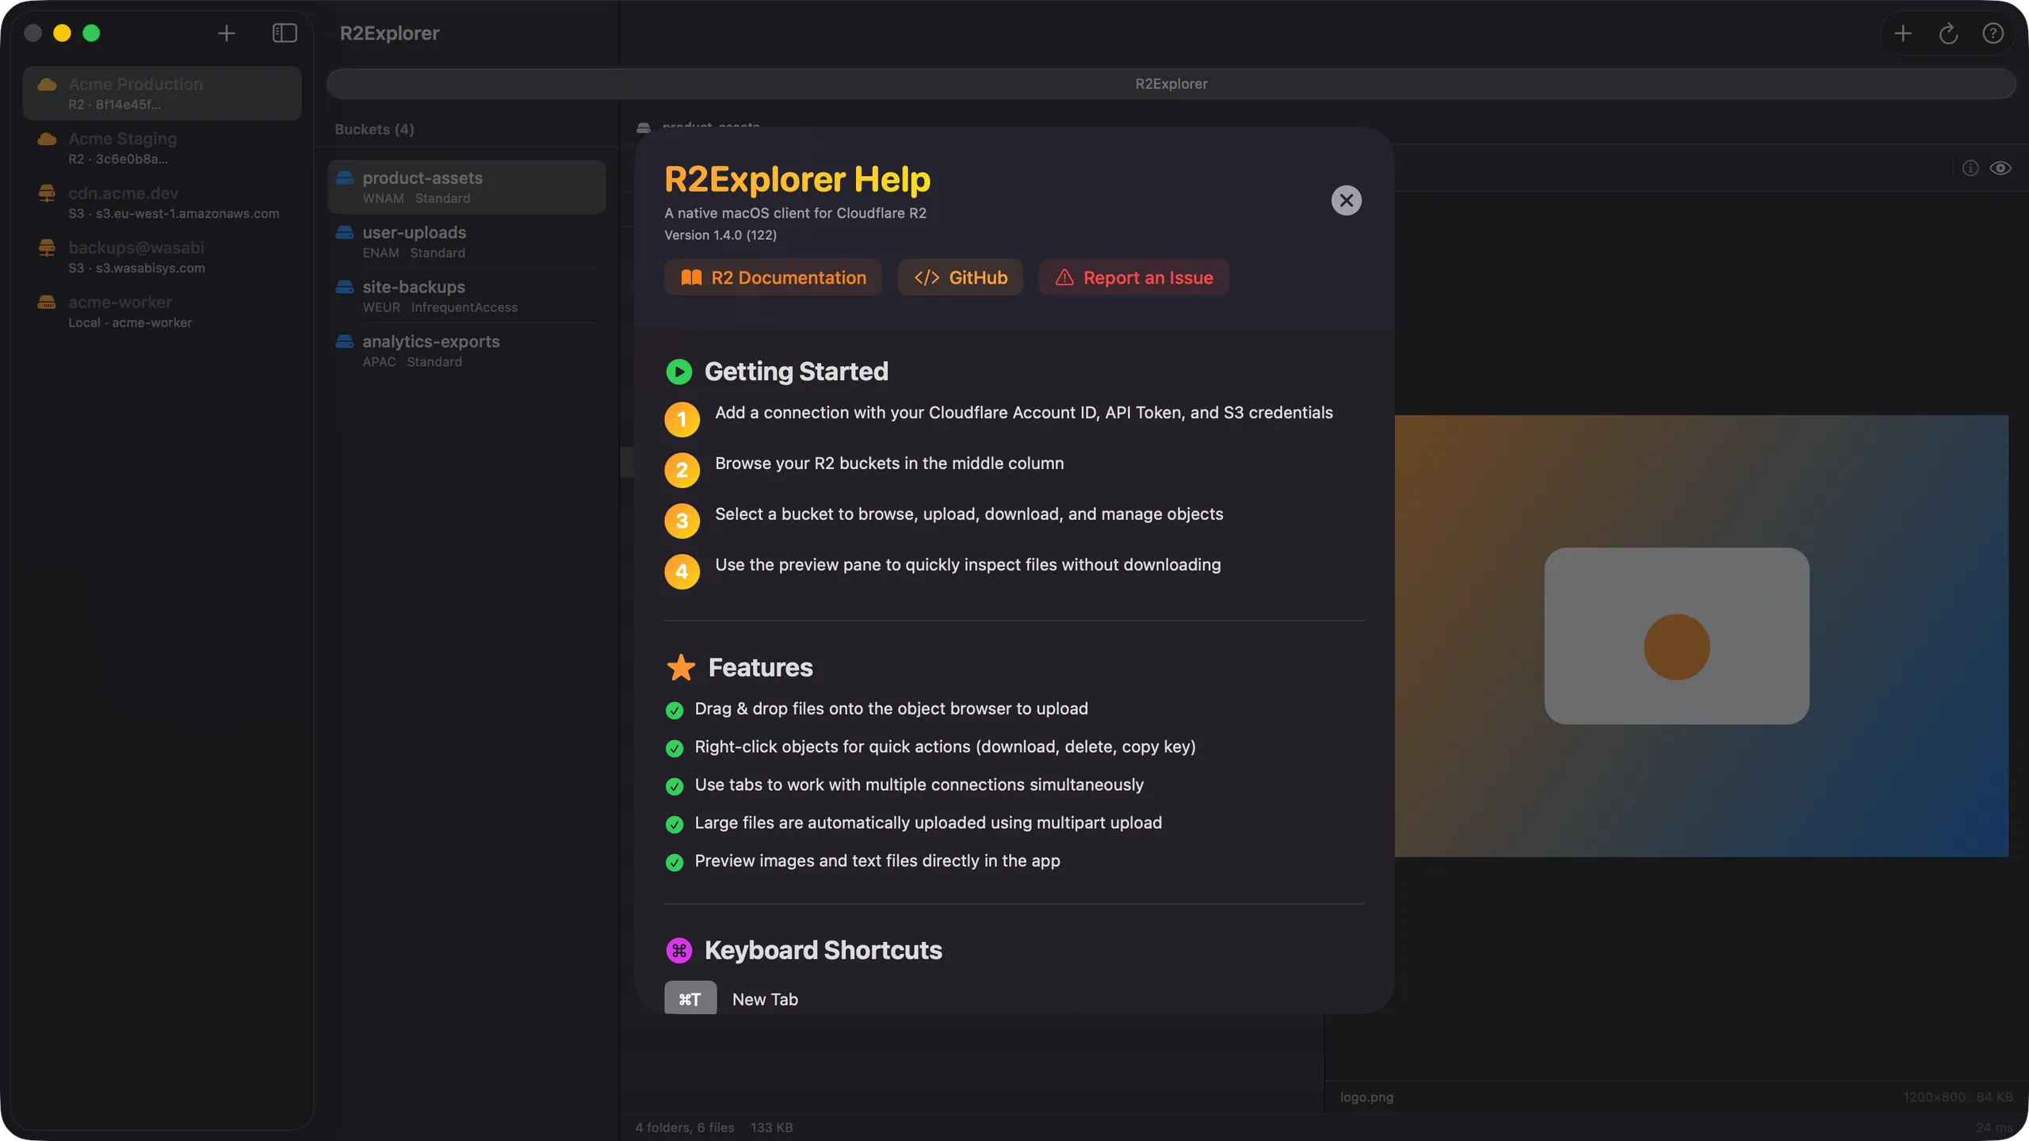Open the product-assets bucket
This screenshot has height=1141, width=2029.
pos(466,187)
